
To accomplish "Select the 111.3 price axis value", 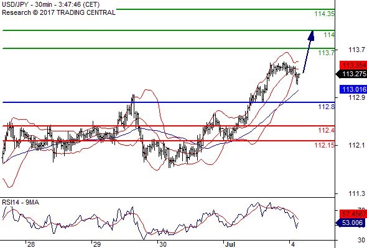I will [356, 193].
